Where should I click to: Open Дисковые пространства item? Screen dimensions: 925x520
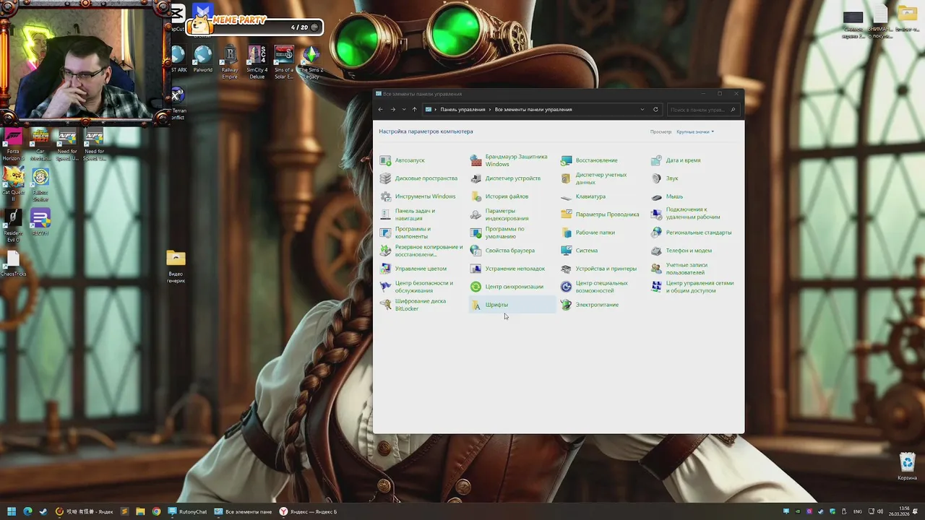[x=418, y=178]
